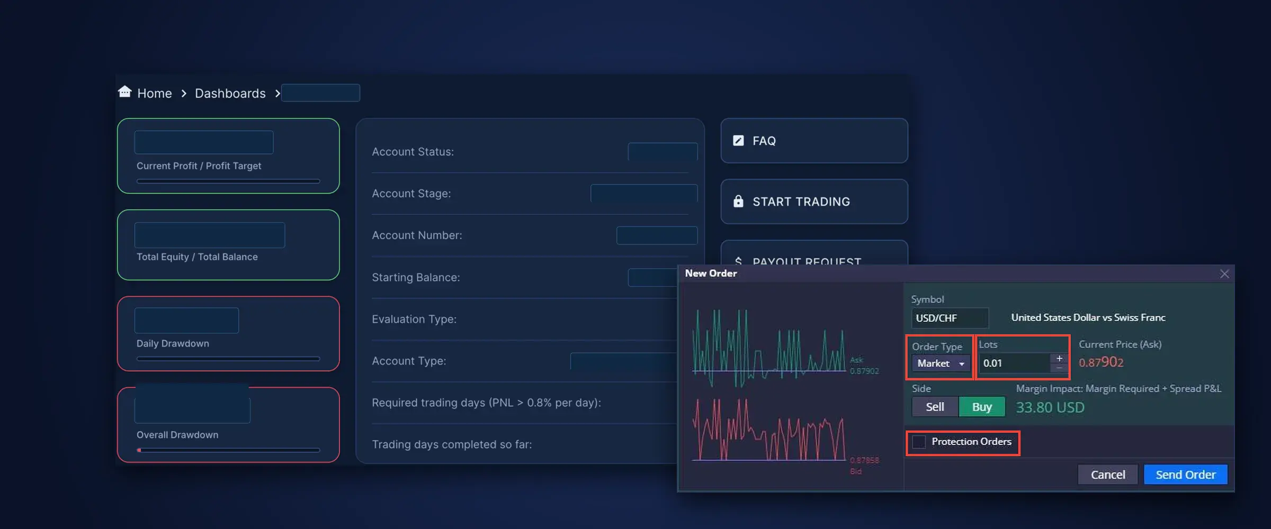Image resolution: width=1271 pixels, height=529 pixels.
Task: Decrease lots with the minus stepper
Action: click(1059, 368)
